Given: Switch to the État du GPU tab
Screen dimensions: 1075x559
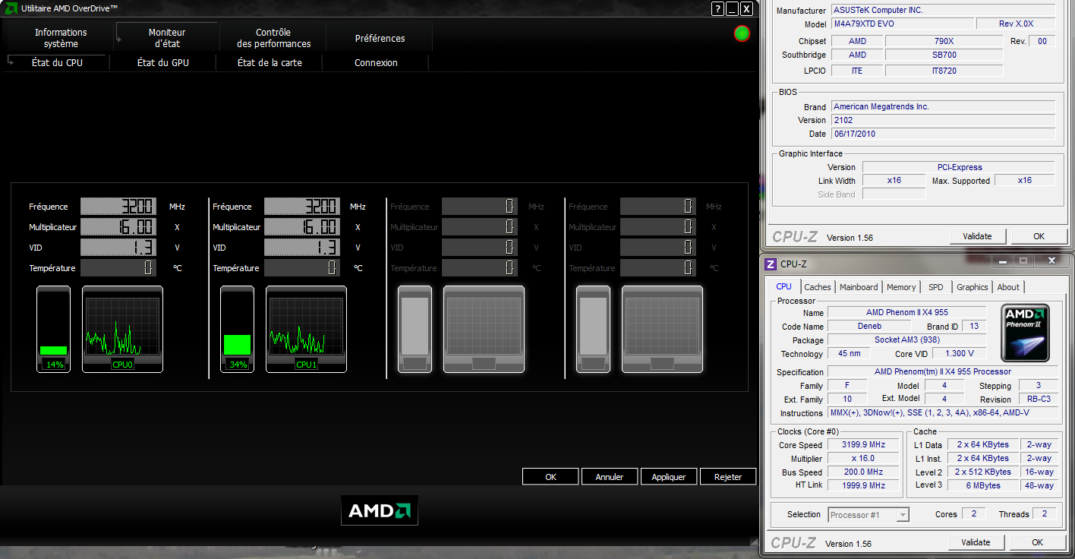Looking at the screenshot, I should coord(162,63).
